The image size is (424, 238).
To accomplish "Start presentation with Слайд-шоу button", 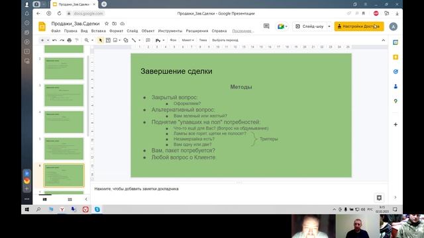I will (x=309, y=26).
